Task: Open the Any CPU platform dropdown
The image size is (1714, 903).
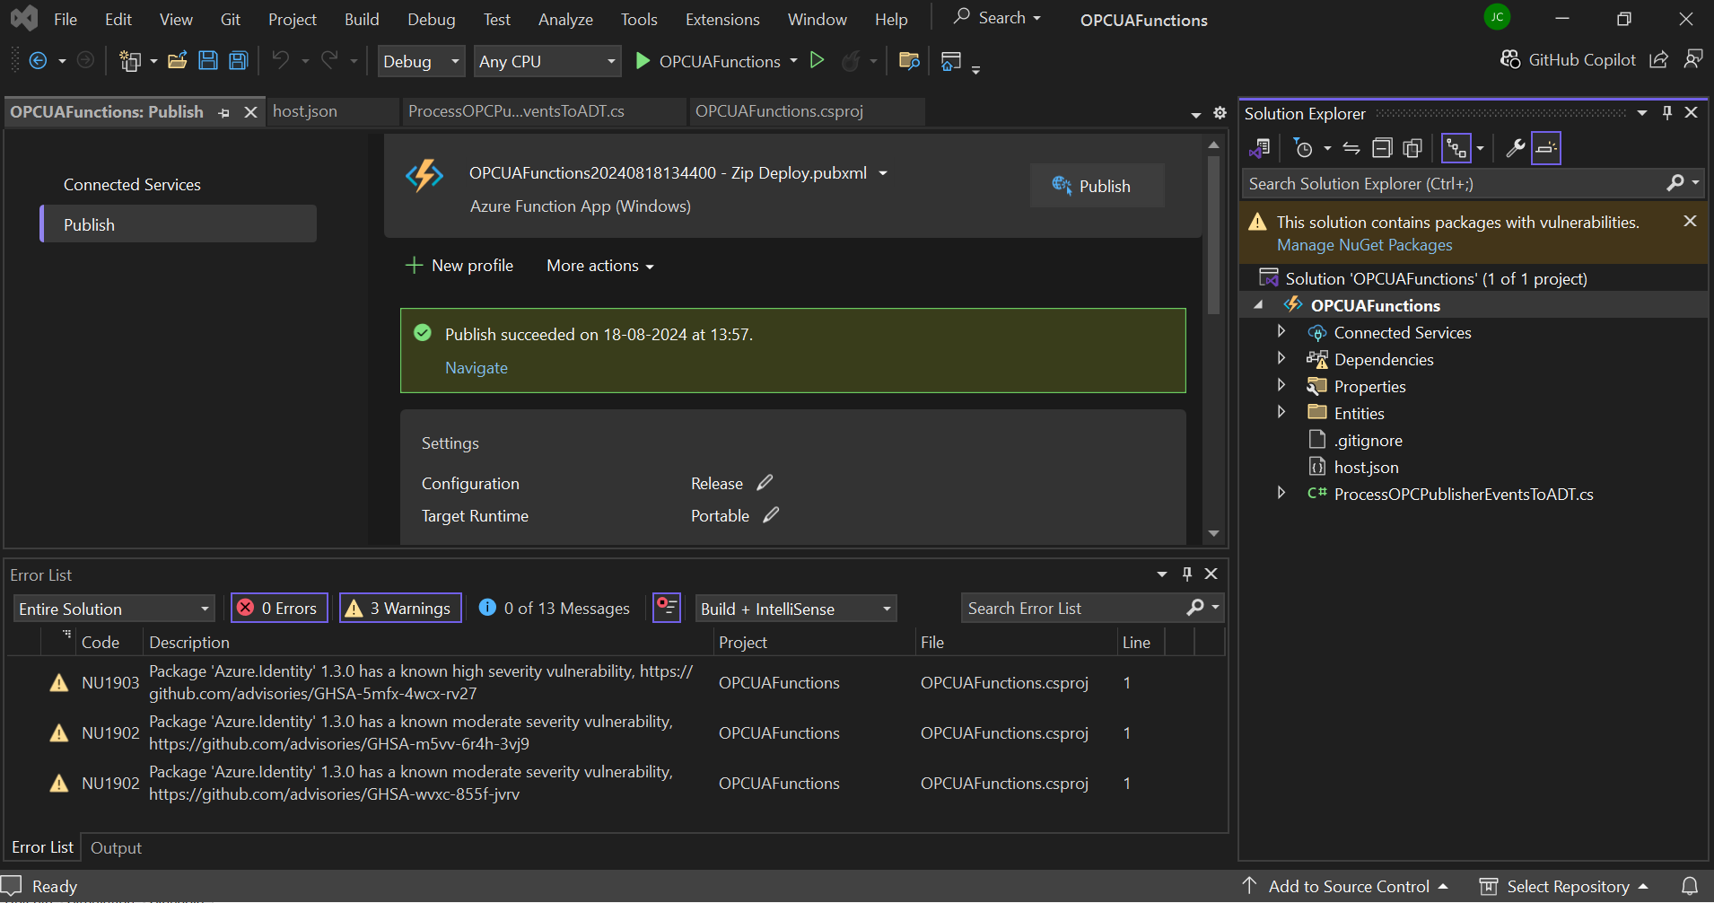Action: click(x=547, y=61)
